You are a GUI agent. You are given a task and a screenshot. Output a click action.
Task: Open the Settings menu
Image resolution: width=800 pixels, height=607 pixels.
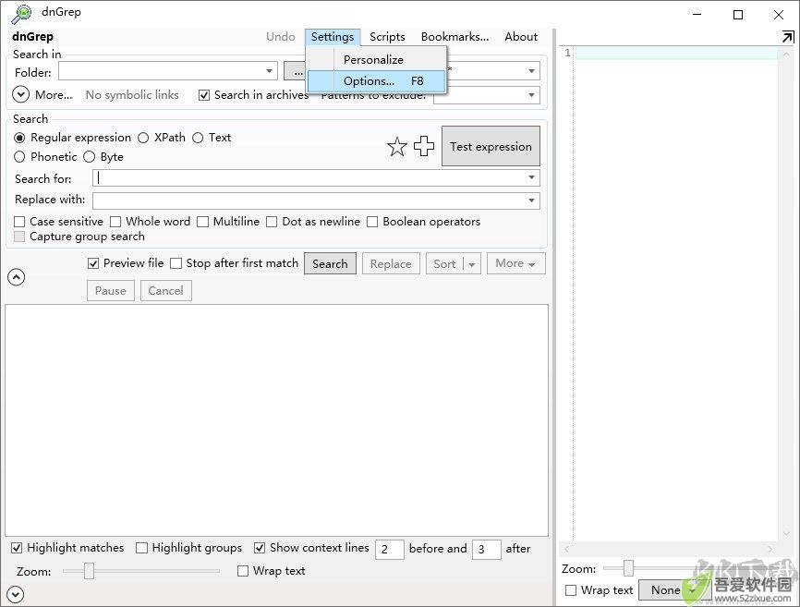click(333, 37)
